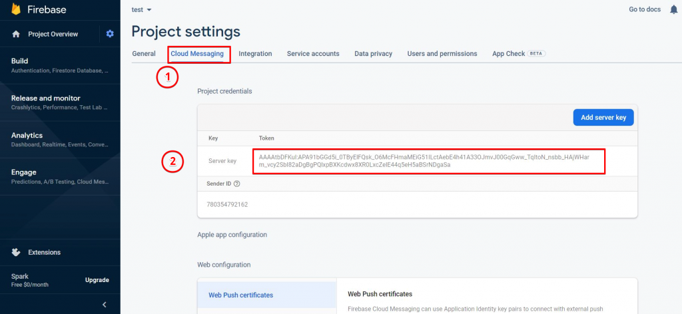The image size is (682, 314).
Task: Click the Upgrade plan button
Action: 97,280
